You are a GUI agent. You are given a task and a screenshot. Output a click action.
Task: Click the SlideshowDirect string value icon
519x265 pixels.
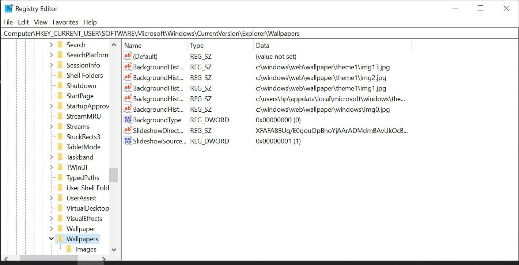[128, 130]
